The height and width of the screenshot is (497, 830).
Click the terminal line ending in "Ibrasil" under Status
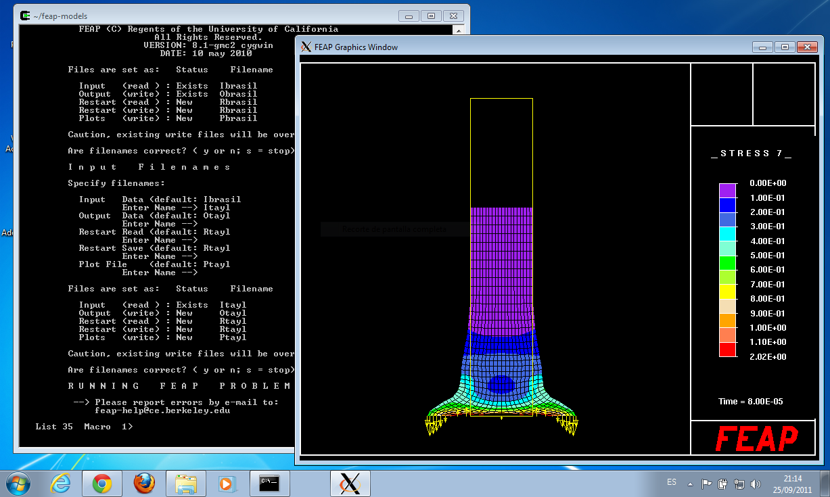pos(168,86)
